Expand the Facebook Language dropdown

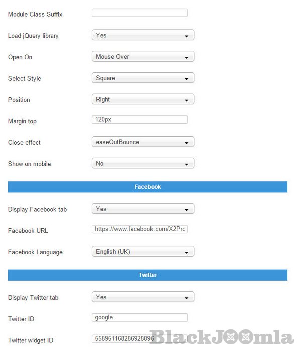pos(142,252)
